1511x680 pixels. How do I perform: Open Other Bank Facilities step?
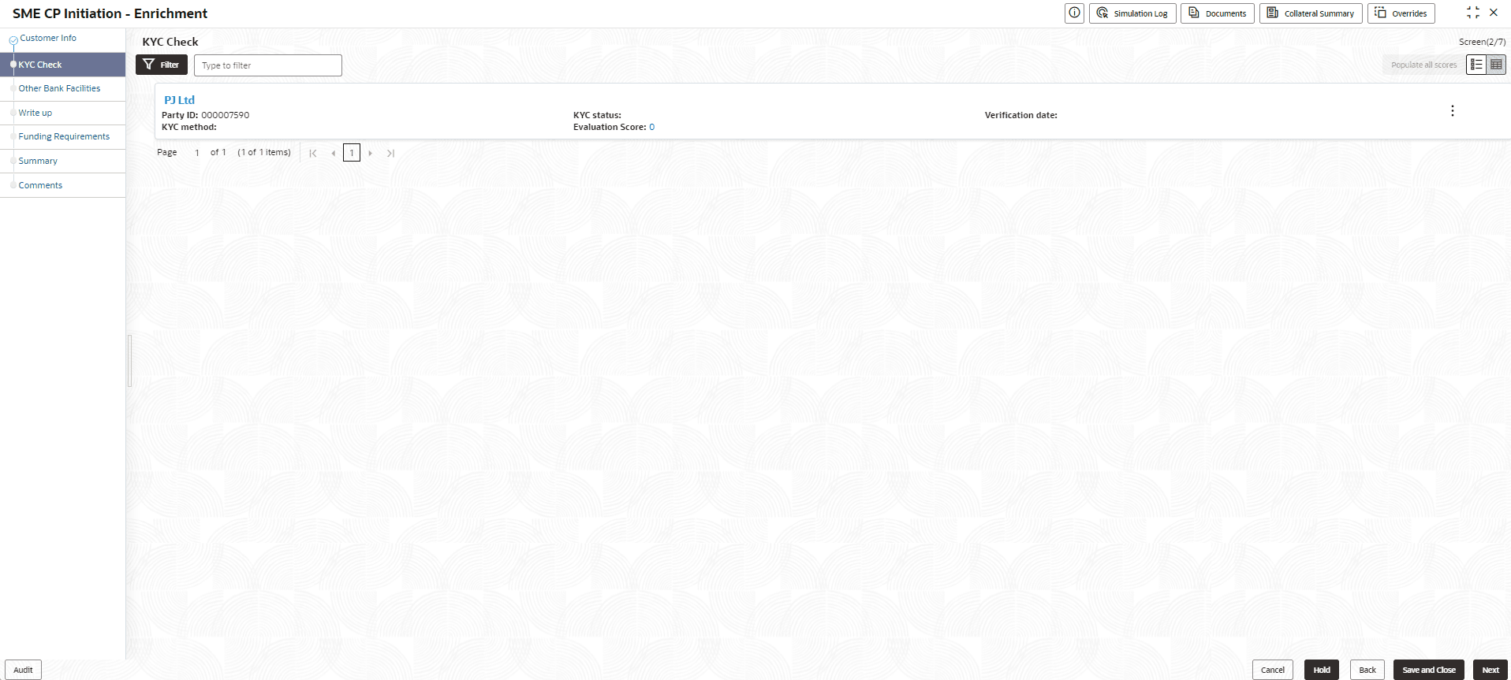(x=59, y=88)
